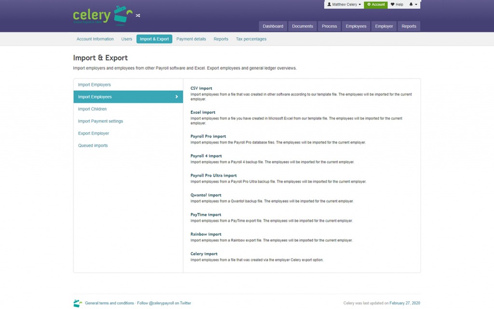Open General terms and conditions link

pos(110,303)
